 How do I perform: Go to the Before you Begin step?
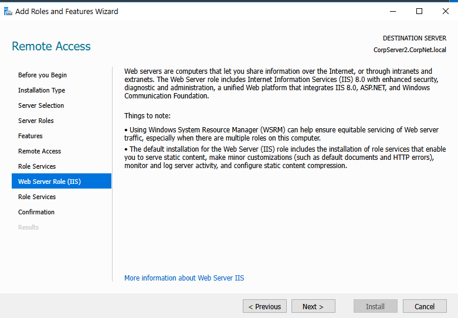pyautogui.click(x=42, y=75)
